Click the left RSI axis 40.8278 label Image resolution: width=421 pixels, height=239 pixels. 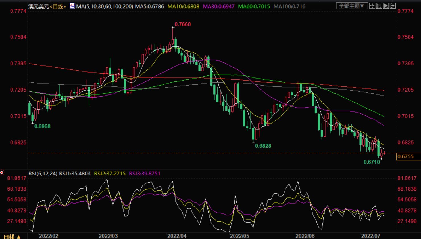point(17,211)
